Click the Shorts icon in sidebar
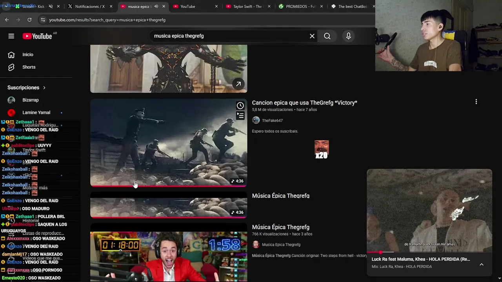Image resolution: width=502 pixels, height=282 pixels. click(x=11, y=67)
